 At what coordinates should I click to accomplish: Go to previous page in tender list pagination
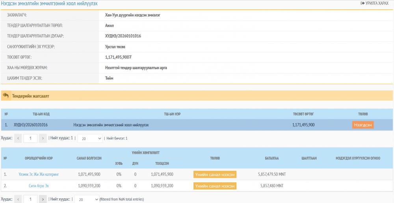pyautogui.click(x=18, y=138)
